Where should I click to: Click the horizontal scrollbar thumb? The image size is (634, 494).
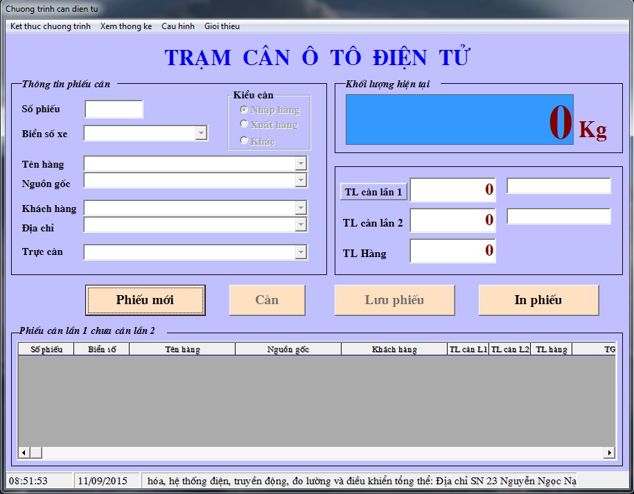pyautogui.click(x=36, y=452)
